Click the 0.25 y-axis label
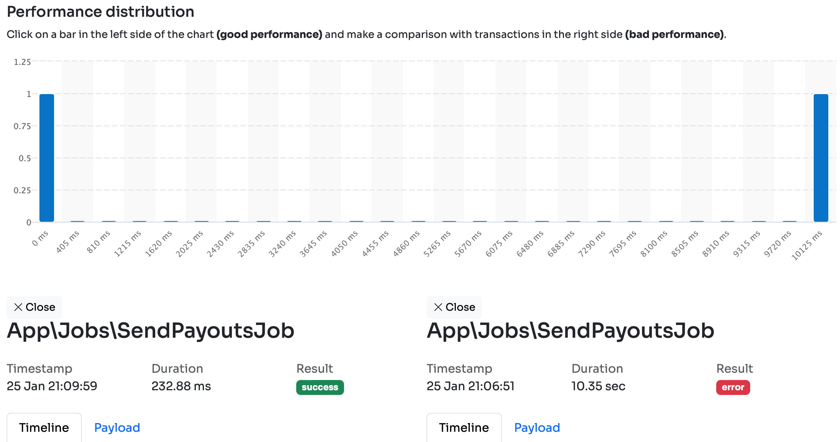 coord(22,190)
